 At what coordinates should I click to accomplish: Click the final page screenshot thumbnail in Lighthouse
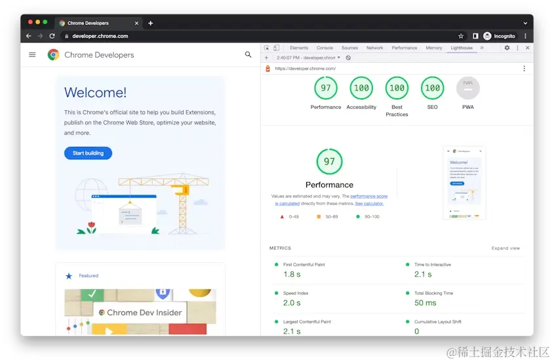[x=464, y=183]
